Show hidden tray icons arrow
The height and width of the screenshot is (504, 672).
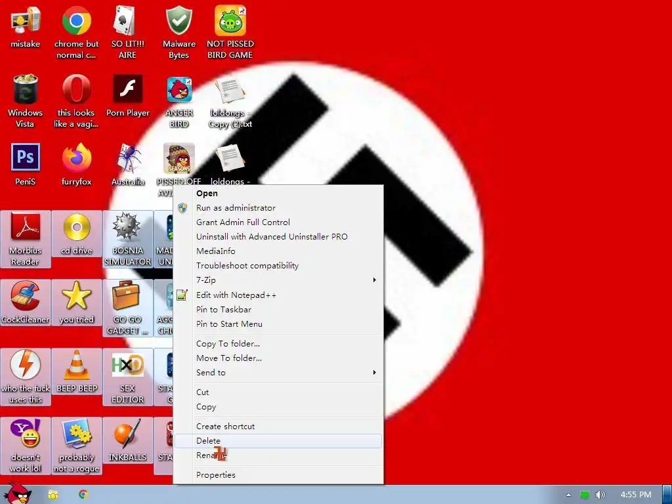[568, 495]
